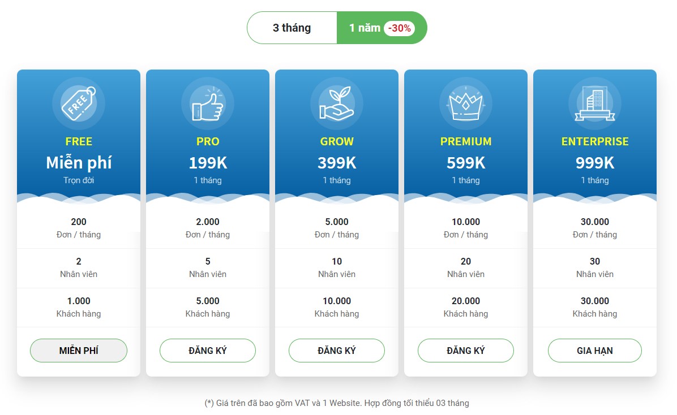
Task: Click the ENTERPRISE plan title
Action: (x=595, y=141)
